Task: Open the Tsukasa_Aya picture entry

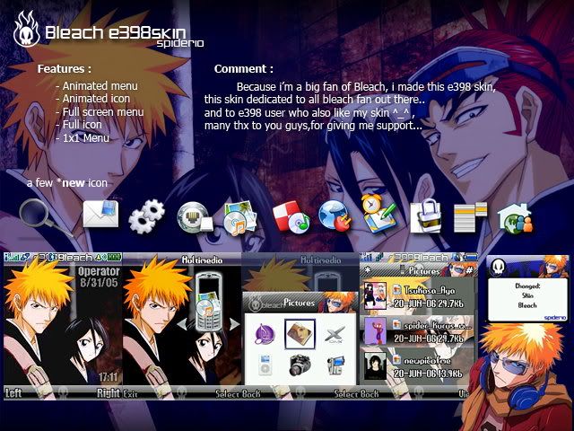Action: pyautogui.click(x=419, y=296)
